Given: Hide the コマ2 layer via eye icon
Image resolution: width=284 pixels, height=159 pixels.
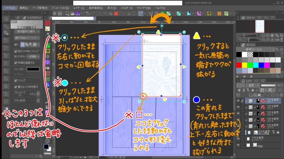Looking at the screenshot, I should click(x=238, y=107).
